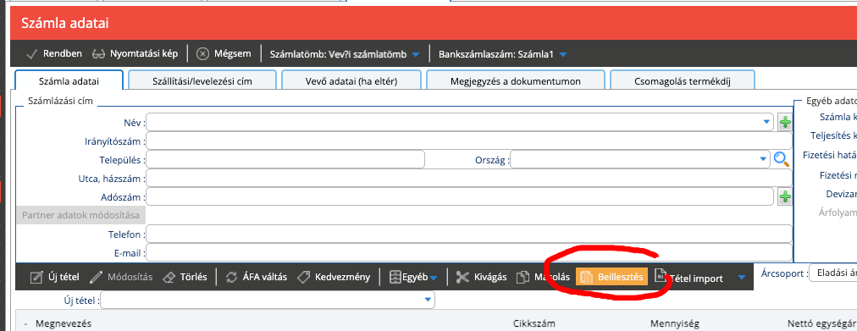Click into the Irányítószám input field
This screenshot has height=331, width=857.
click(469, 141)
